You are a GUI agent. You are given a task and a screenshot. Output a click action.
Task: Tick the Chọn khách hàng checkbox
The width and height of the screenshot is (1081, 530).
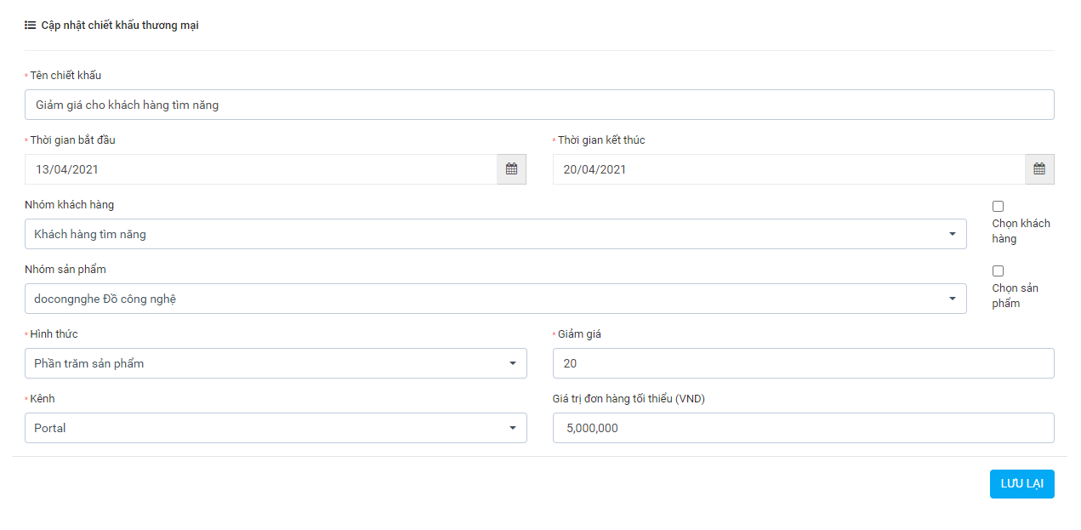[998, 207]
